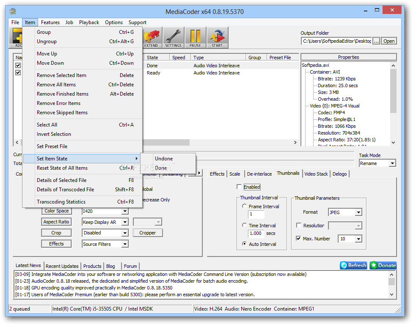Open the Source Filters dropdown
The height and width of the screenshot is (325, 413).
125,244
